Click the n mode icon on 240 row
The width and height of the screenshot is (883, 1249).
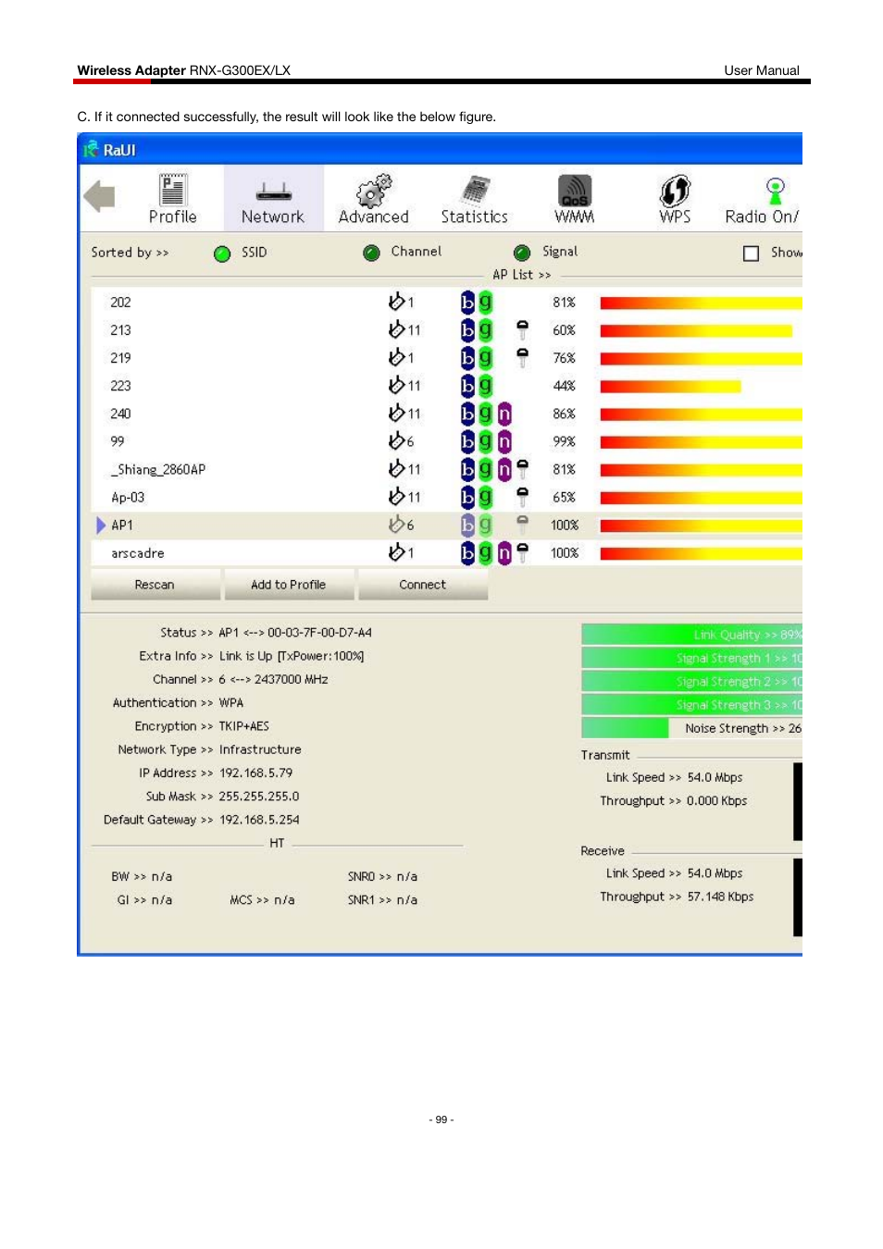coord(504,414)
